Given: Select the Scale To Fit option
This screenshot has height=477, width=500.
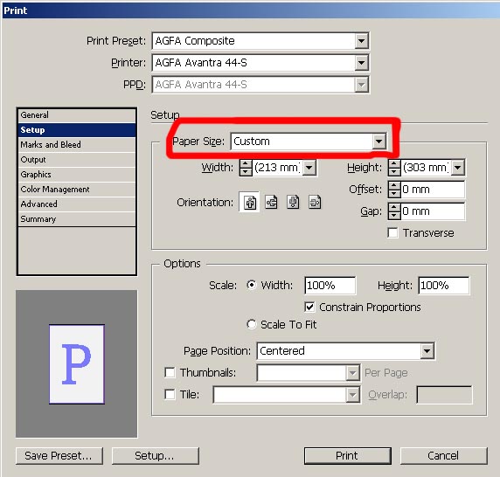Looking at the screenshot, I should [252, 324].
